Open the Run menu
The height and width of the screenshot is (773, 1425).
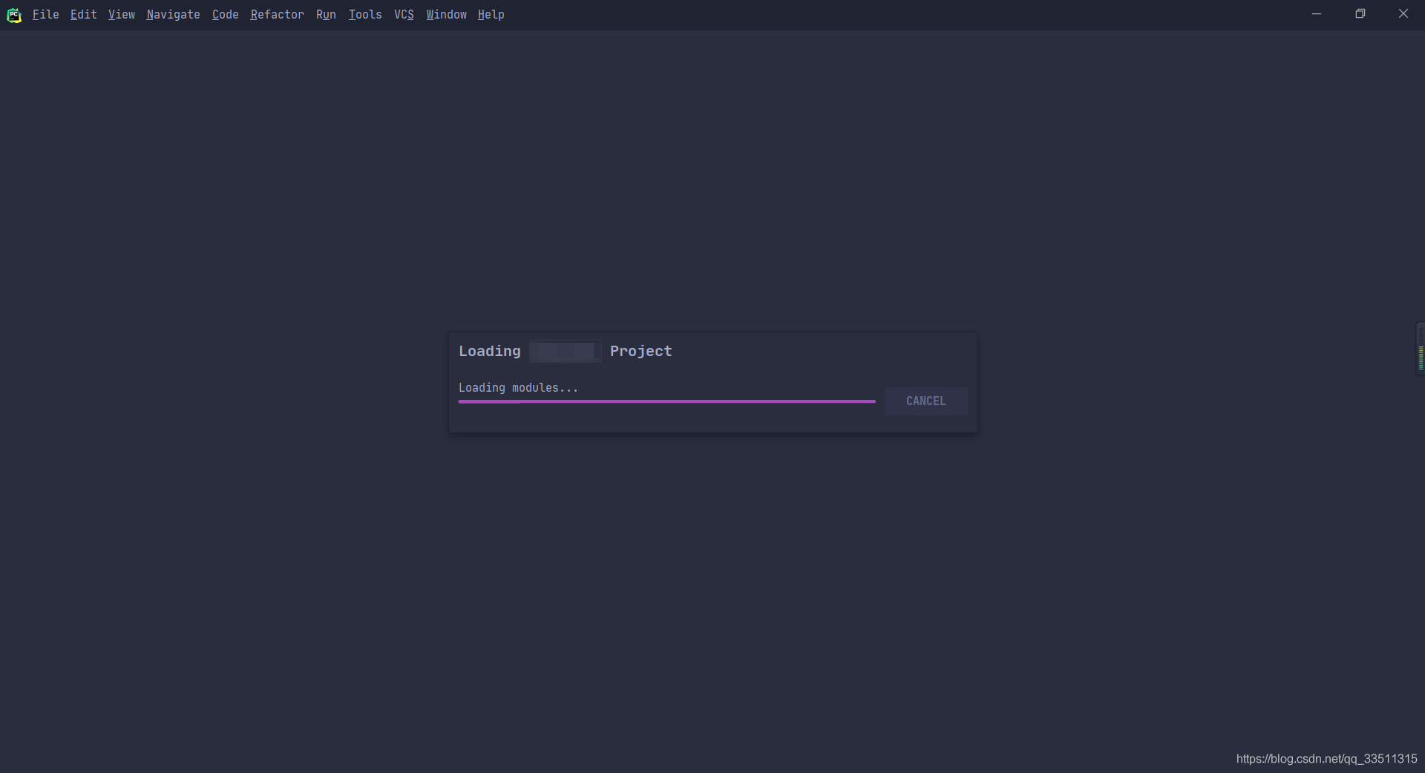coord(326,15)
